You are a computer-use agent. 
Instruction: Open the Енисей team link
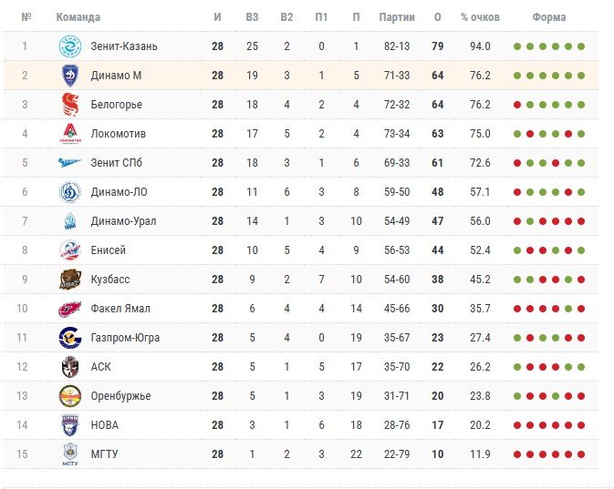(x=109, y=250)
